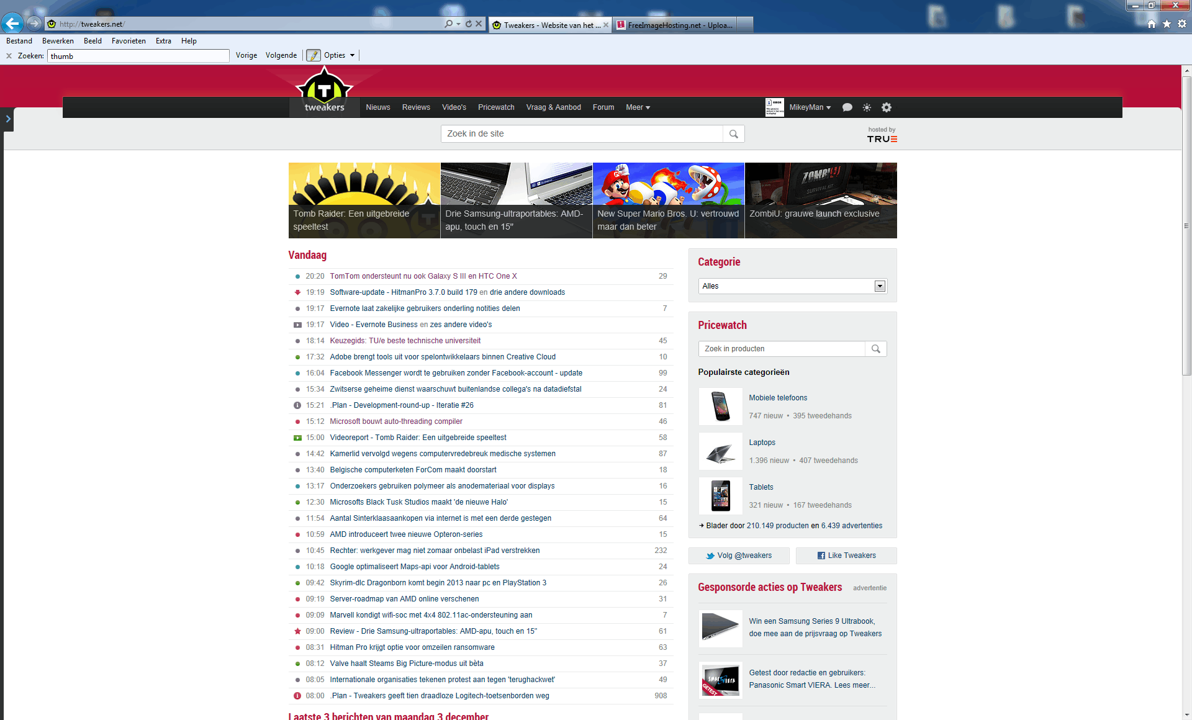Open the browser favorites star icon
The width and height of the screenshot is (1192, 720).
[1167, 24]
